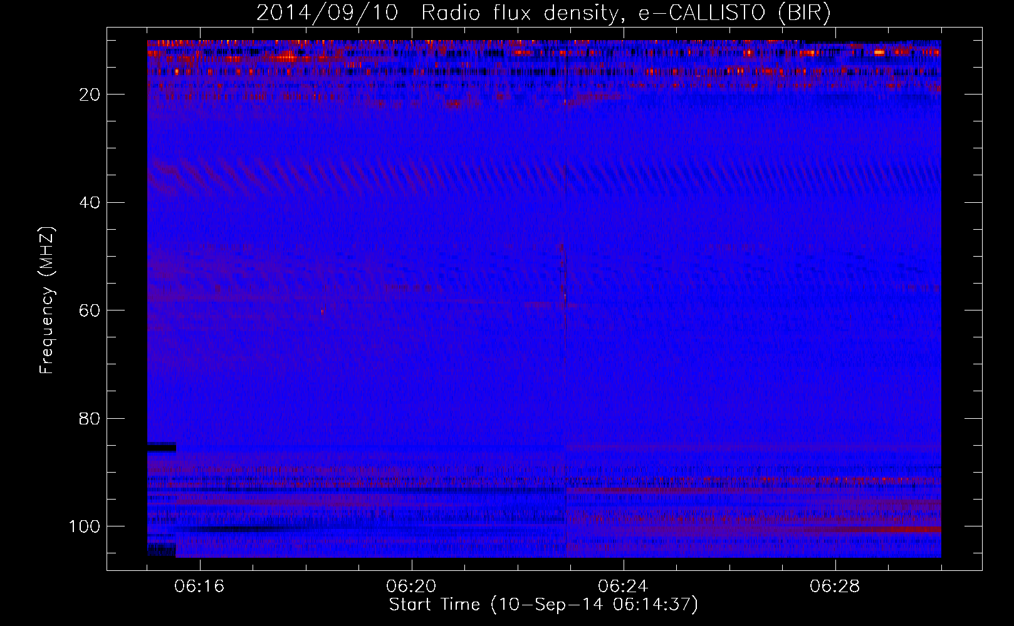Click the 06:16 time tick label
Screen dimensions: 1014x626
pos(199,587)
